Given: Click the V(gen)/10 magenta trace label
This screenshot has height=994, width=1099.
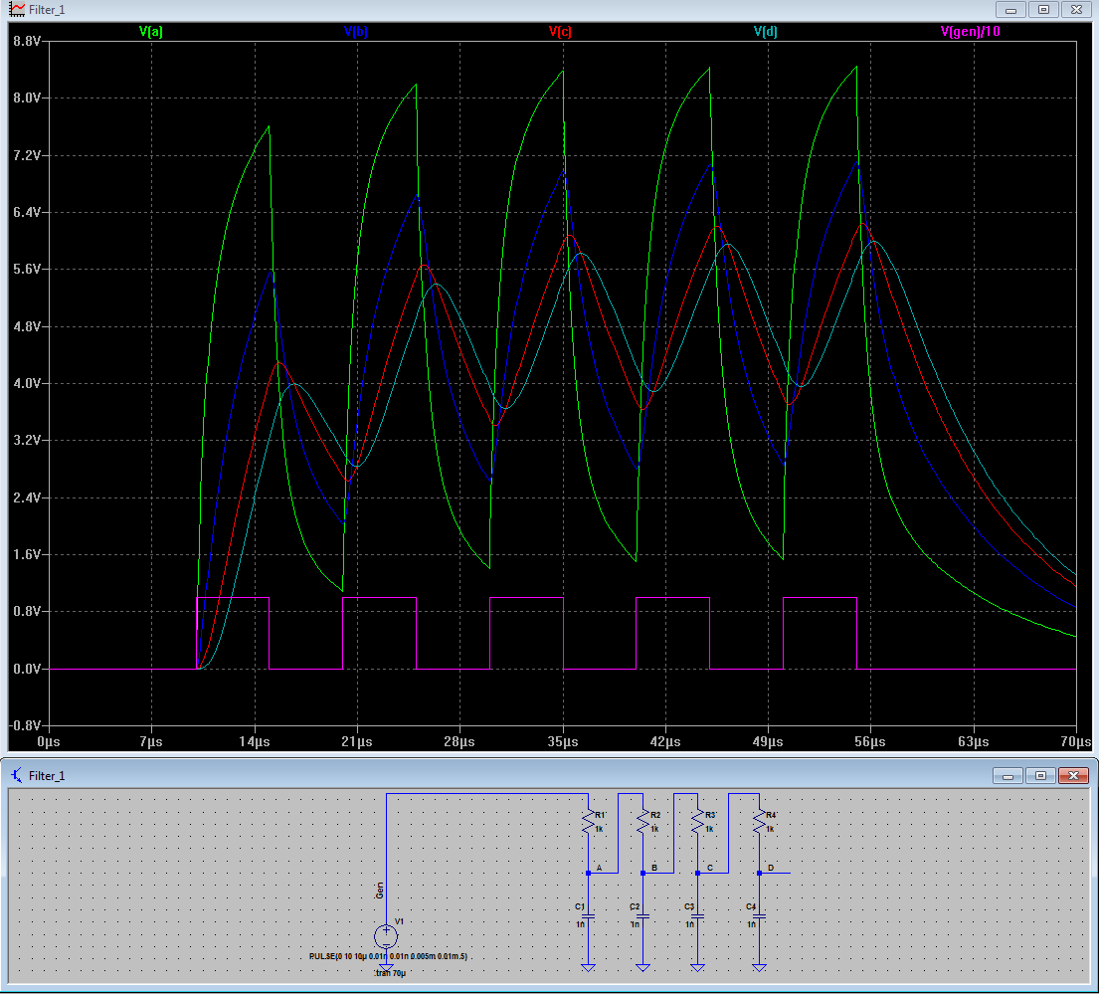Looking at the screenshot, I should pos(970,31).
